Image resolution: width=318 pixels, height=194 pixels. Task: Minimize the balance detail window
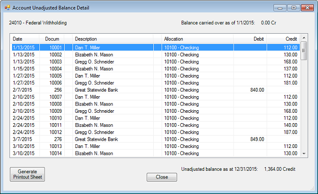pyautogui.click(x=280, y=8)
